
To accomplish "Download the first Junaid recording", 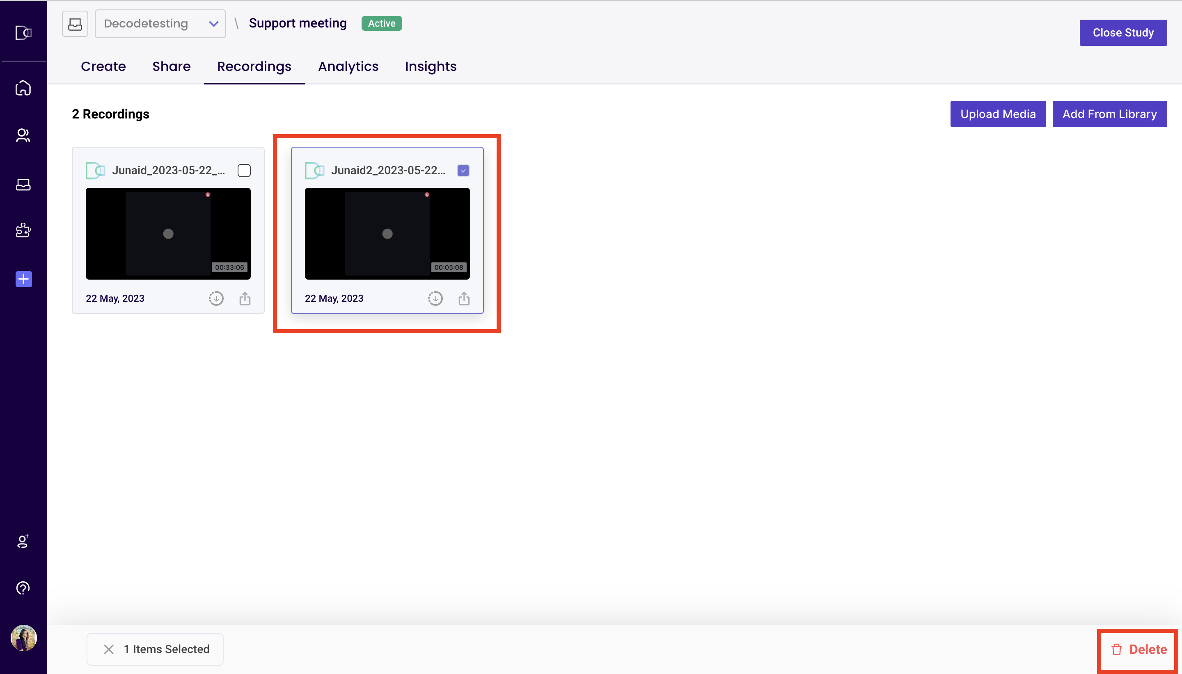I will pyautogui.click(x=216, y=298).
